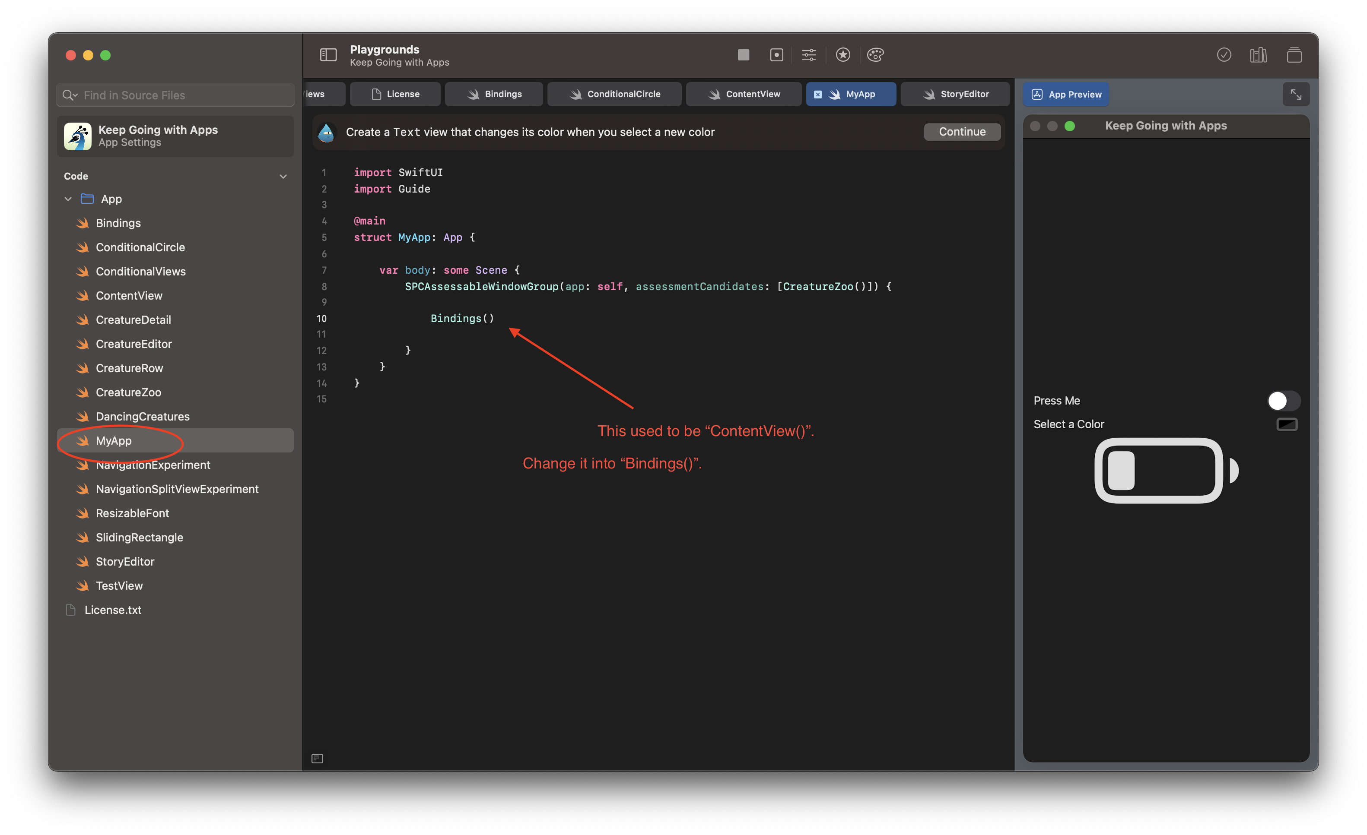The image size is (1367, 835).
Task: Click the preview window's green zoom button
Action: click(x=1070, y=126)
